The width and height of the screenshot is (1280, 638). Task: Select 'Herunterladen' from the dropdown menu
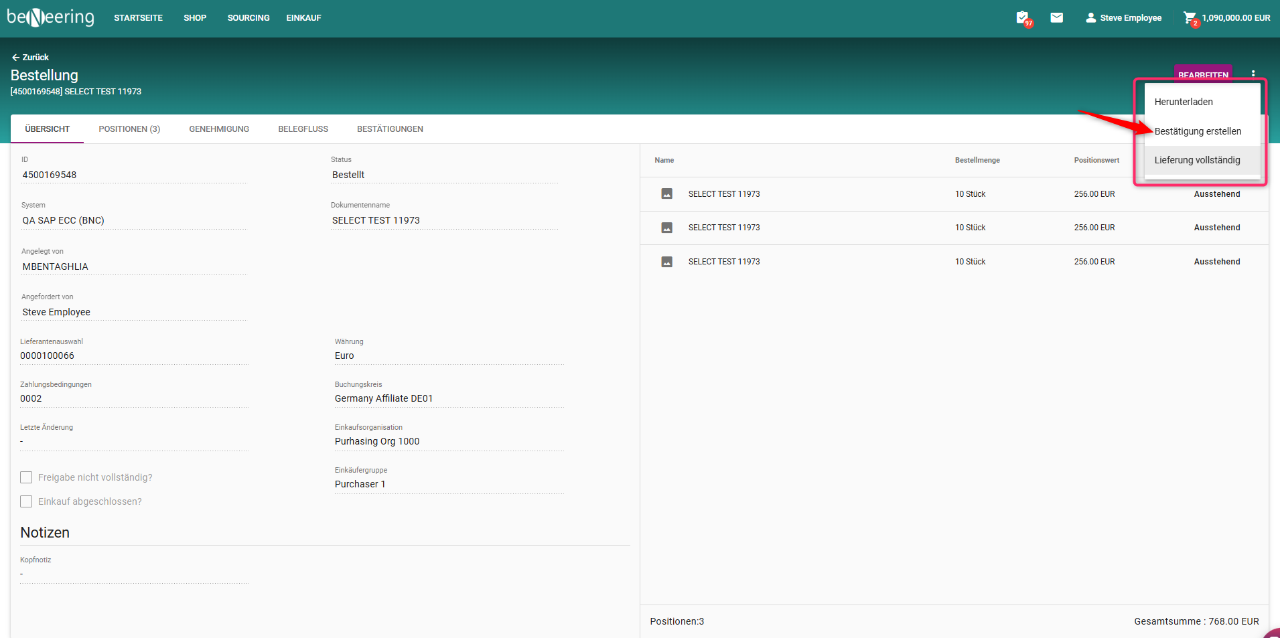pos(1184,102)
